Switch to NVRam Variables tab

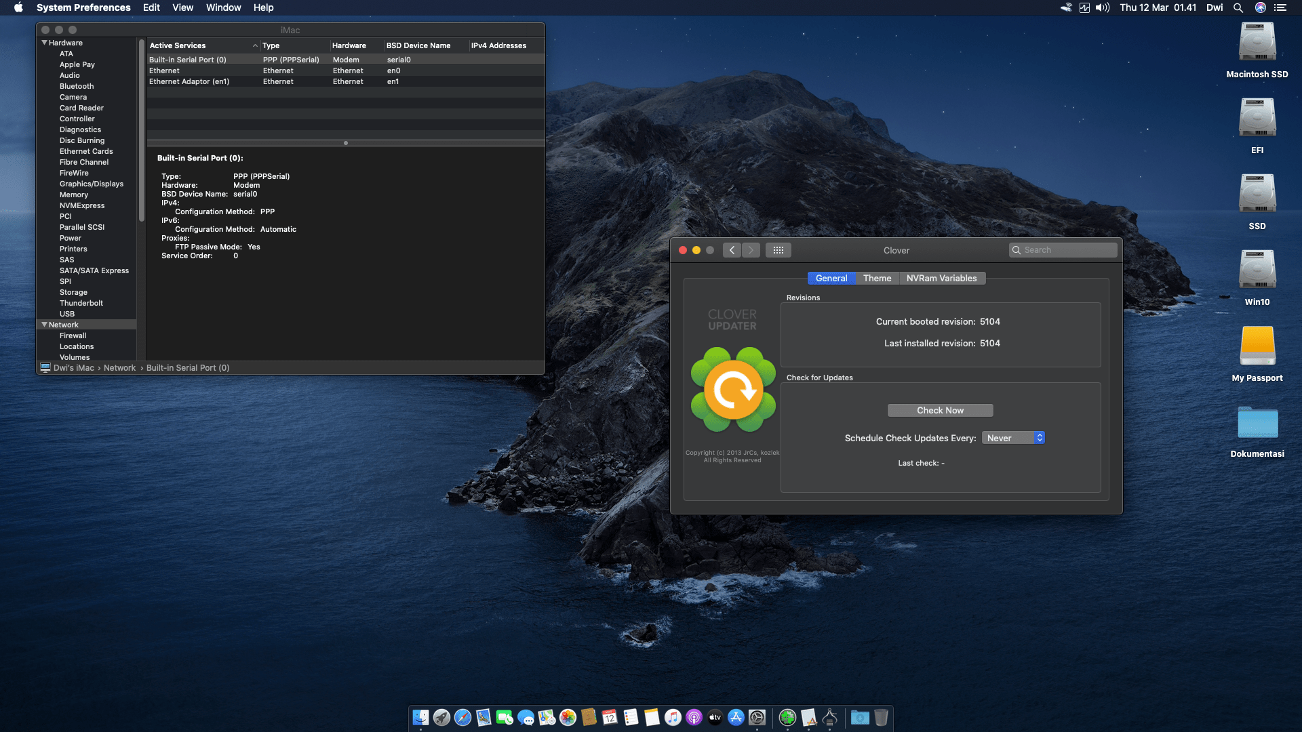(941, 278)
